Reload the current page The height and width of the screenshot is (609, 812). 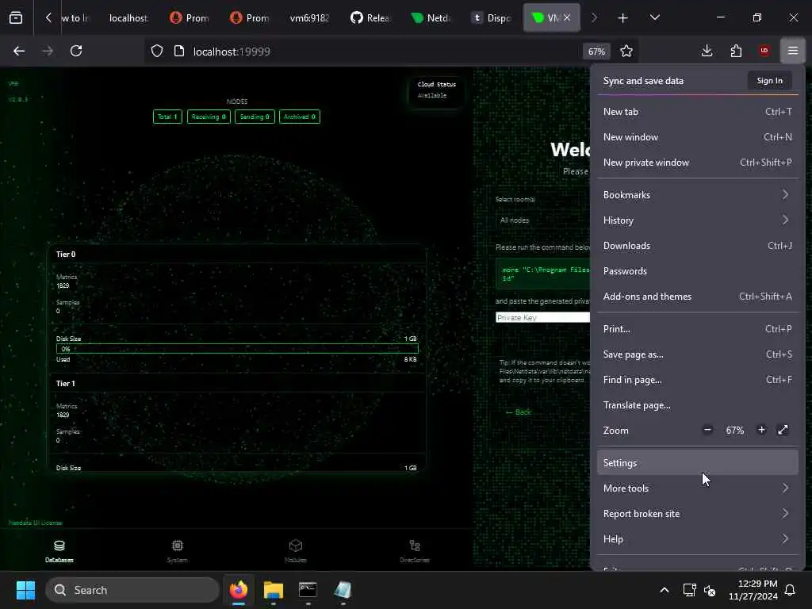click(76, 51)
